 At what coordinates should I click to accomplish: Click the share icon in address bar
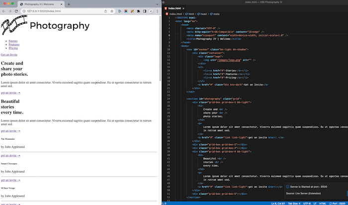(x=105, y=11)
